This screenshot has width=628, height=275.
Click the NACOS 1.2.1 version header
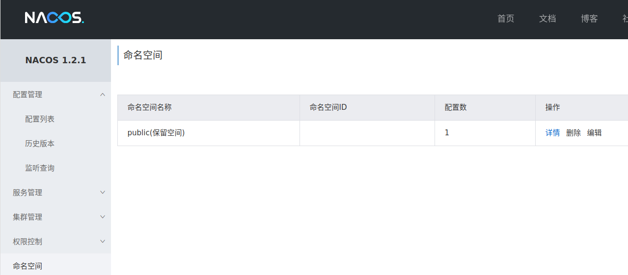55,60
